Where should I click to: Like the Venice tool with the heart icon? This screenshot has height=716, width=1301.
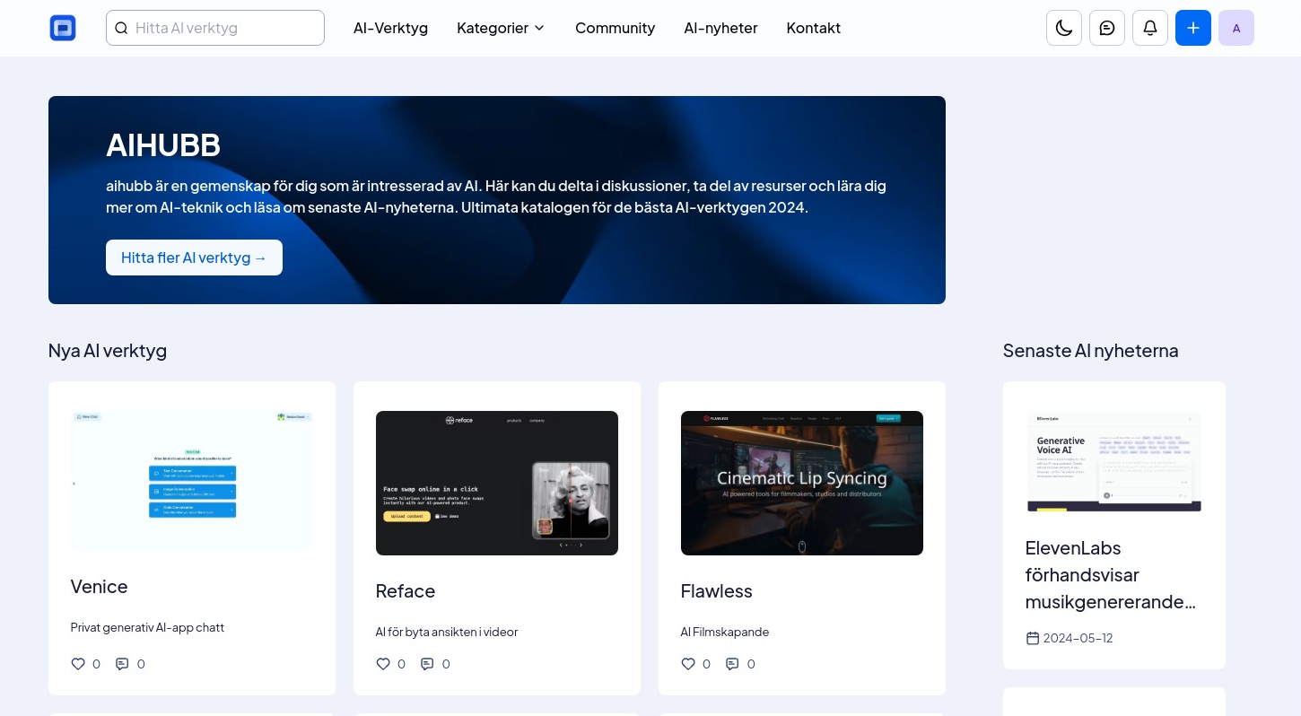coord(78,664)
